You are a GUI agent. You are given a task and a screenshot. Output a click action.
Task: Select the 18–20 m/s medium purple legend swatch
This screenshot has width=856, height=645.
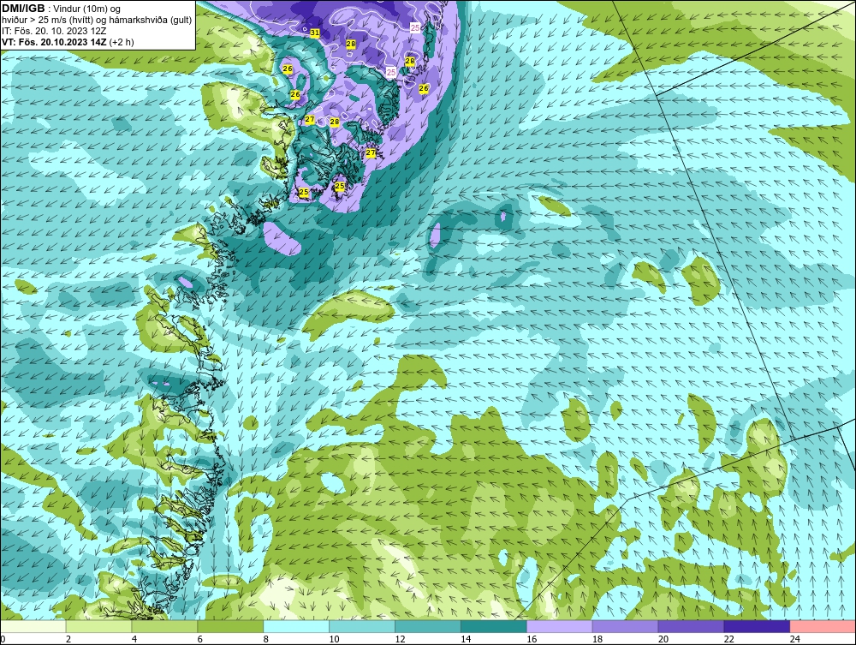point(625,626)
